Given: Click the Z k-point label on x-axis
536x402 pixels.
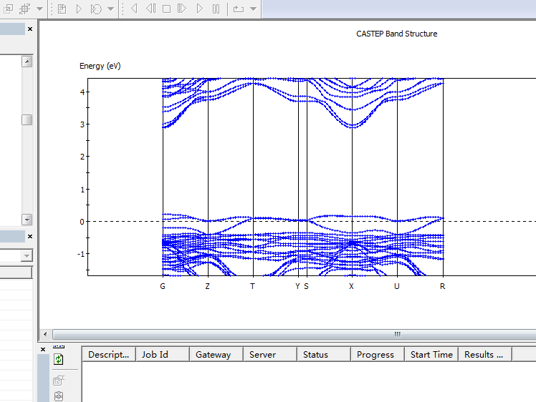Looking at the screenshot, I should click(207, 286).
